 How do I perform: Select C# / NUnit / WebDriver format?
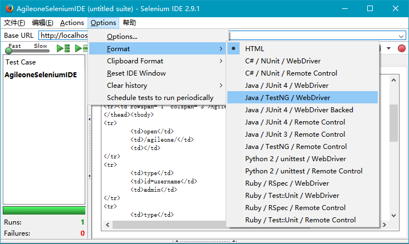click(x=303, y=61)
